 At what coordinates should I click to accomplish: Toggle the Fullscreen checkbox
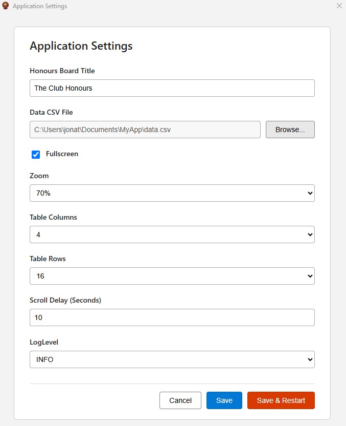pos(36,154)
